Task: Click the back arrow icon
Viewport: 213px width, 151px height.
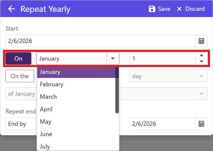Action: (11, 9)
